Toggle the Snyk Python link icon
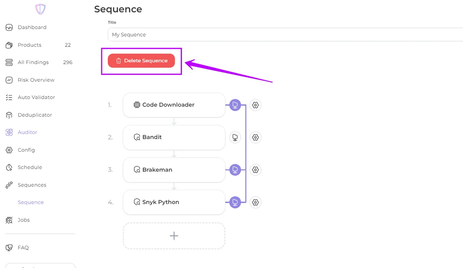The height and width of the screenshot is (268, 463). coord(235,202)
